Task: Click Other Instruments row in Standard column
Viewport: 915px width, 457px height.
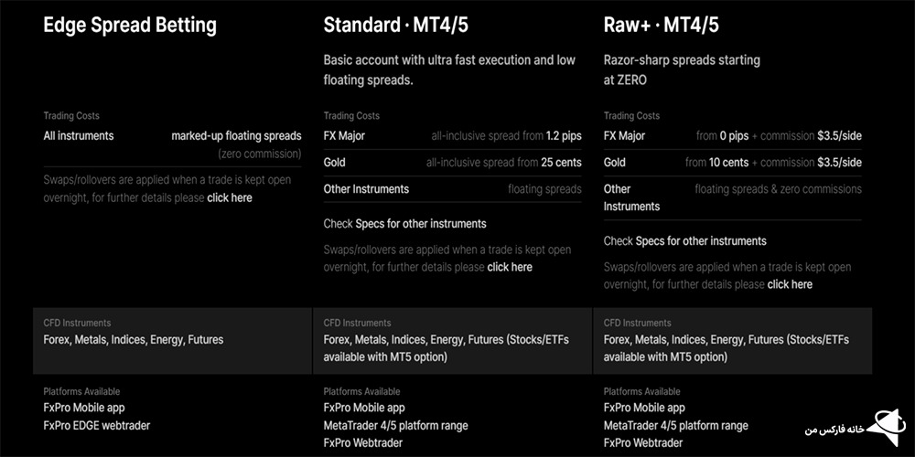Action: pyautogui.click(x=452, y=189)
